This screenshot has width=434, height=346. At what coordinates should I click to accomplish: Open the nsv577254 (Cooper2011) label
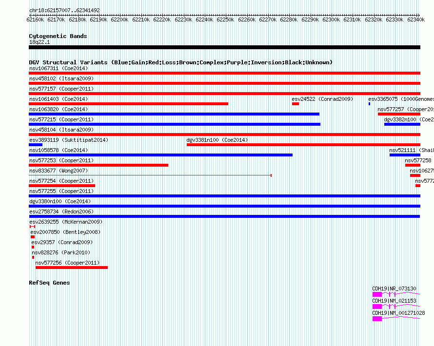coord(61,181)
